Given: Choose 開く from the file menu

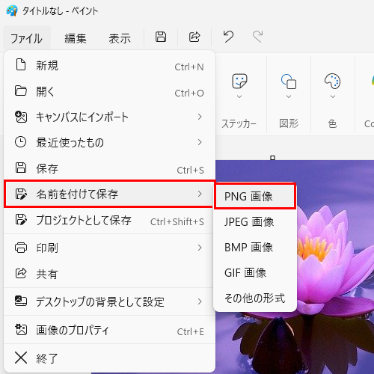Looking at the screenshot, I should (109, 91).
